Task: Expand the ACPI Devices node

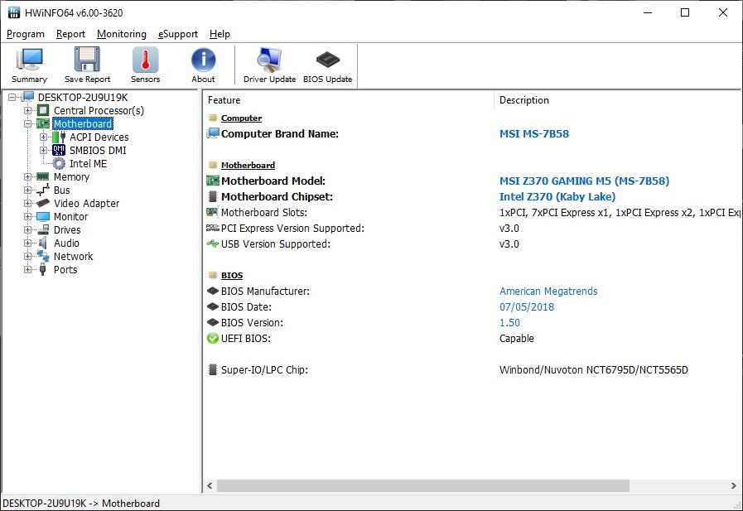Action: coord(44,137)
